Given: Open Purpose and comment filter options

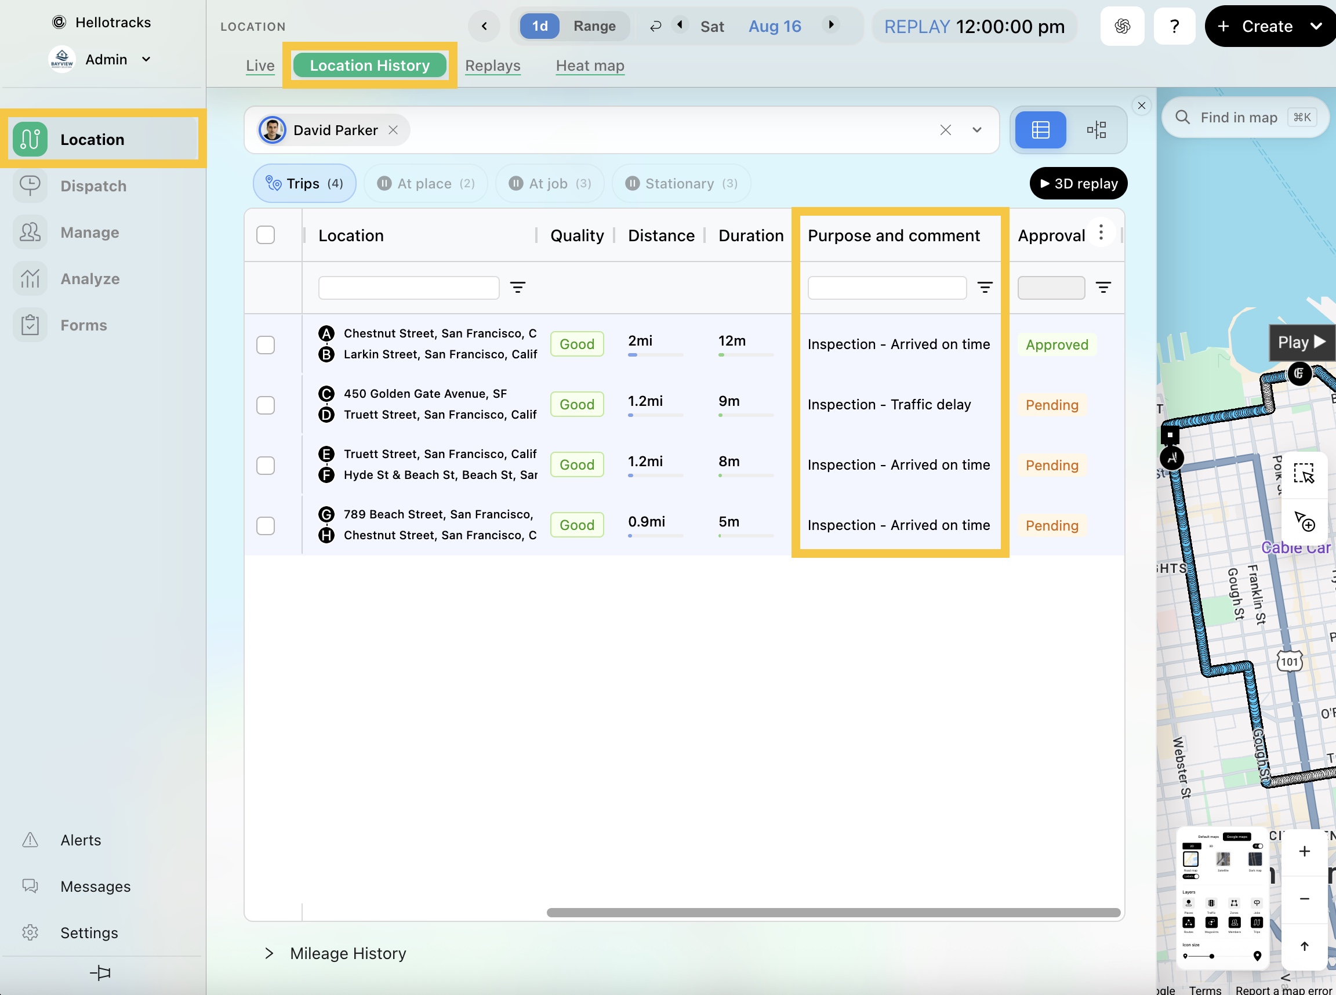Looking at the screenshot, I should (x=985, y=287).
